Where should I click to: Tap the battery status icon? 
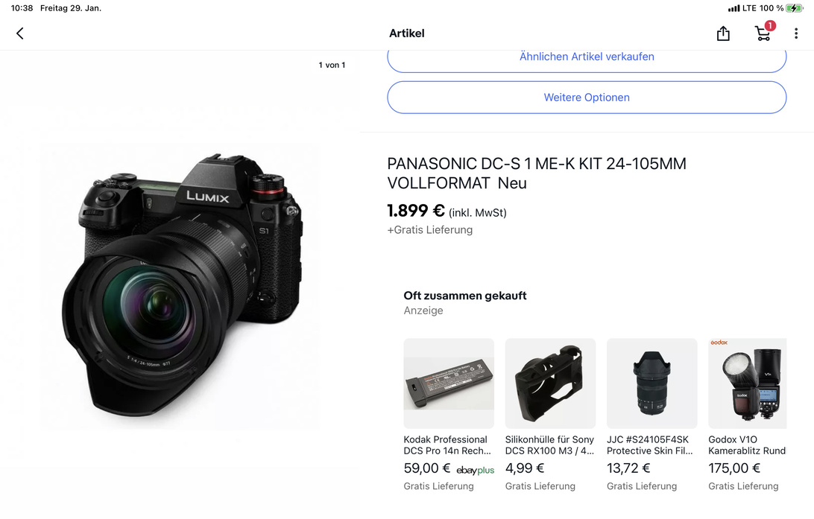click(795, 8)
